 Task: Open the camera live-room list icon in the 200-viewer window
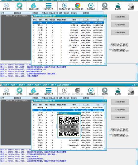[34, 5]
